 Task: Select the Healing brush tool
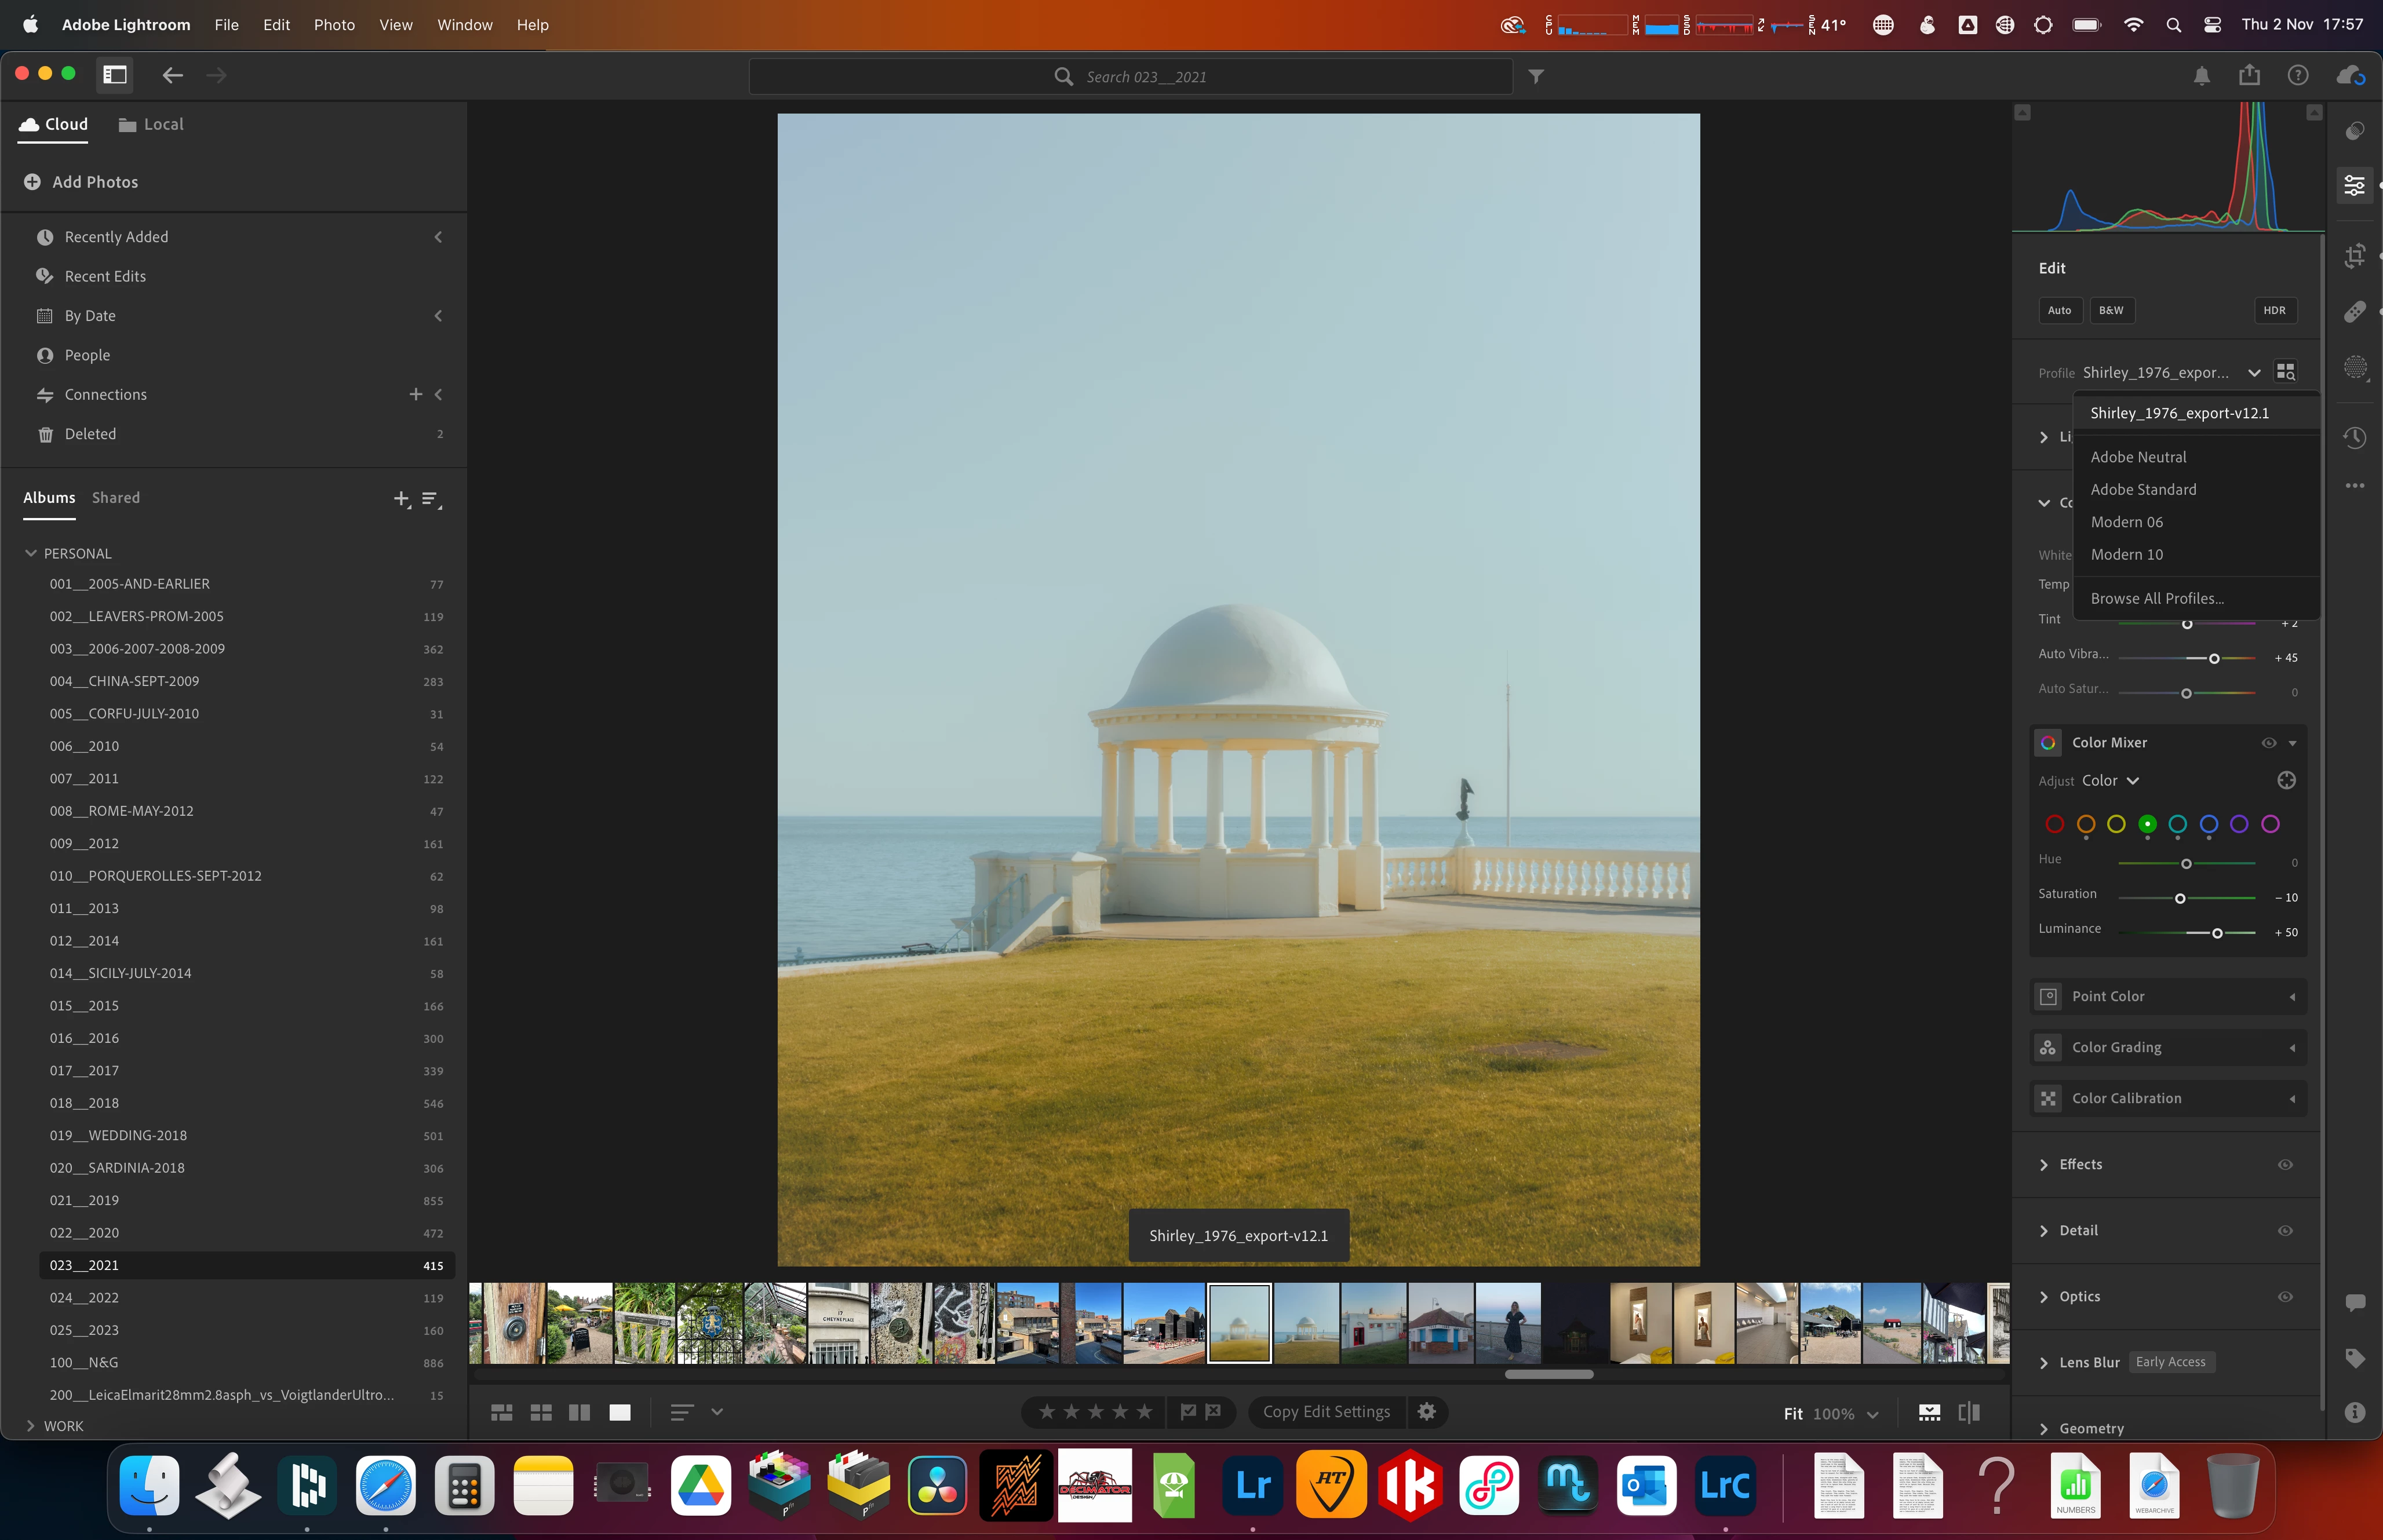[x=2355, y=312]
